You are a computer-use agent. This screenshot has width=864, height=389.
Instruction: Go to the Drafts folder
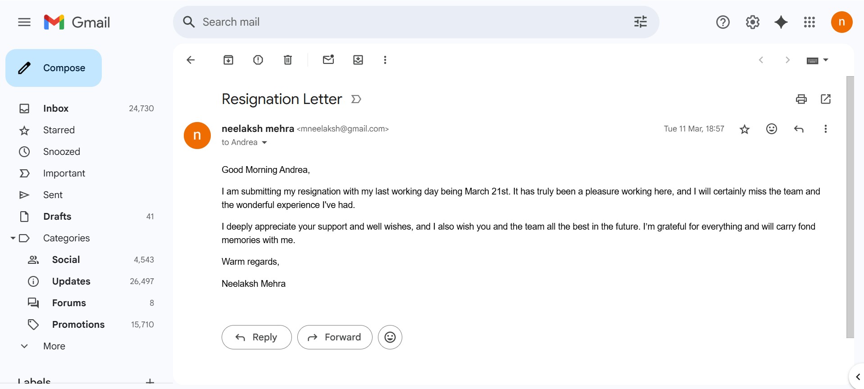pyautogui.click(x=57, y=217)
